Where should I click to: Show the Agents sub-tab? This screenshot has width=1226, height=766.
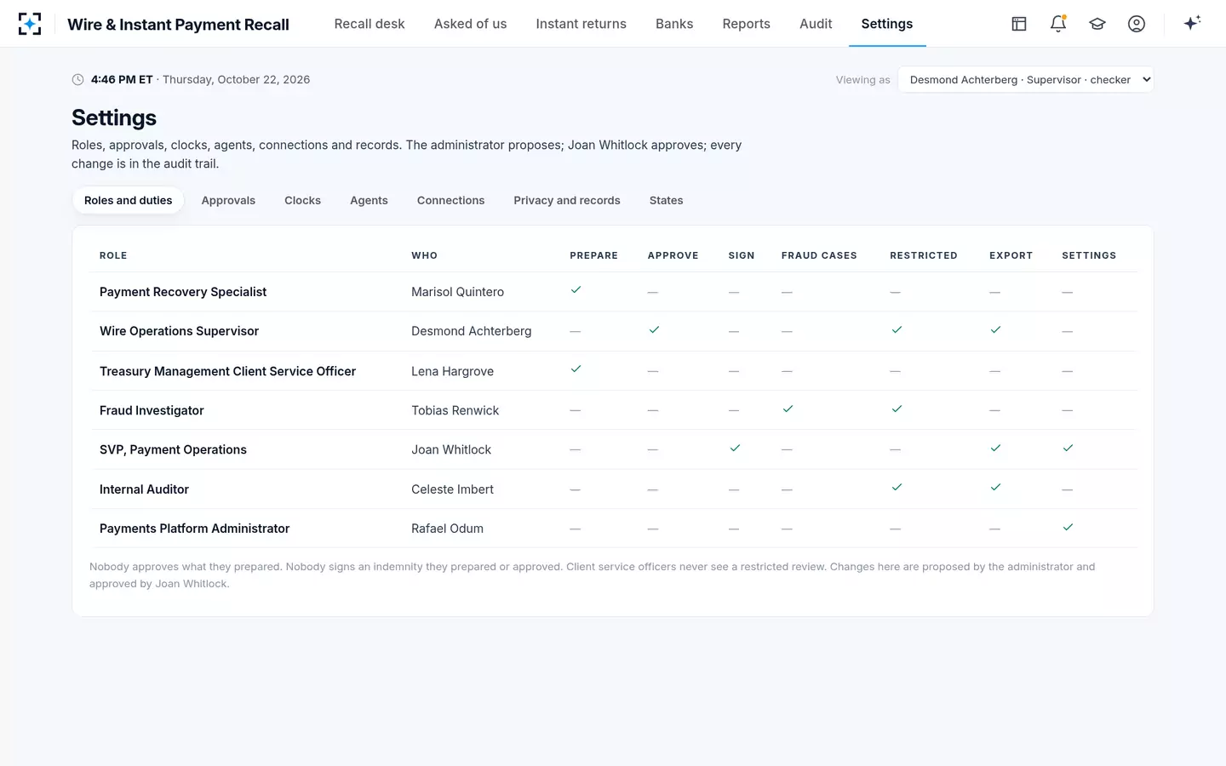(x=369, y=201)
